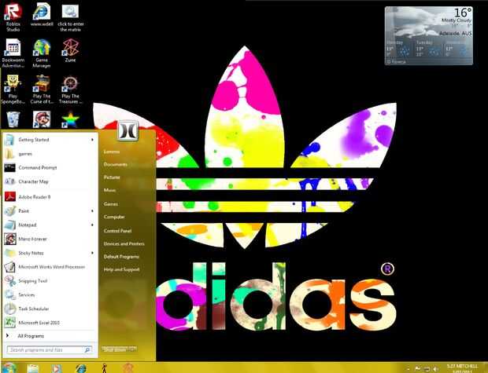The width and height of the screenshot is (488, 373).
Task: Select the ship wheel 'Play The Treasures' shortcut
Action: tap(71, 90)
